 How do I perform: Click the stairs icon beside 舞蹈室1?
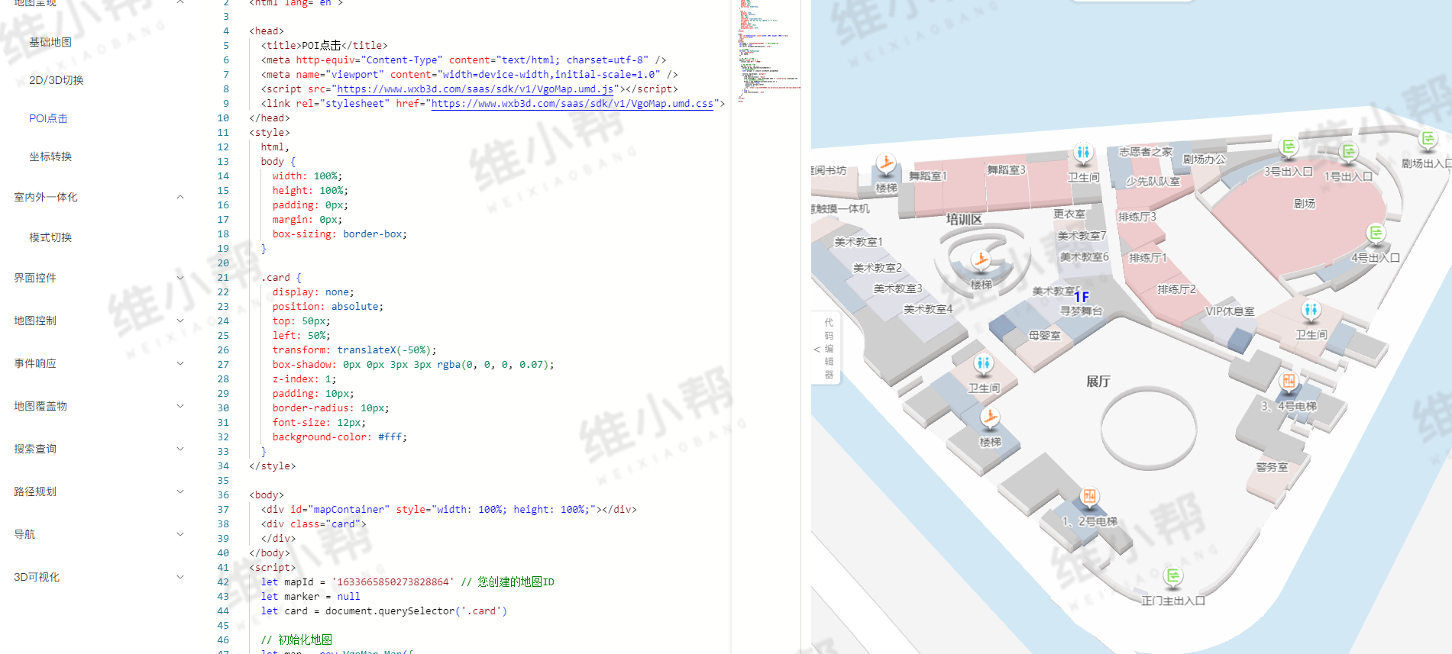(x=886, y=163)
